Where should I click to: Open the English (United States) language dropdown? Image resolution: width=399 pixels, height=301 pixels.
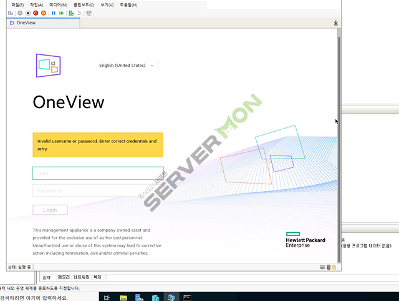(126, 66)
